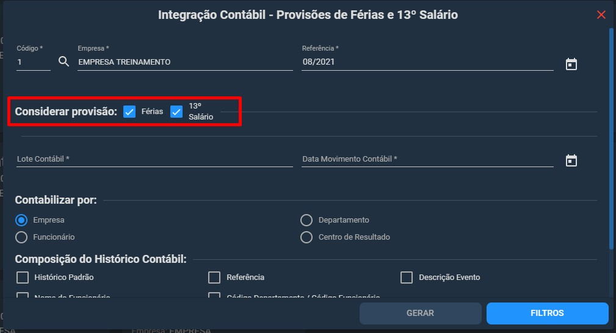Image resolution: width=616 pixels, height=333 pixels.
Task: Open the Data Movimento Contábil calendar icon
Action: (x=571, y=160)
